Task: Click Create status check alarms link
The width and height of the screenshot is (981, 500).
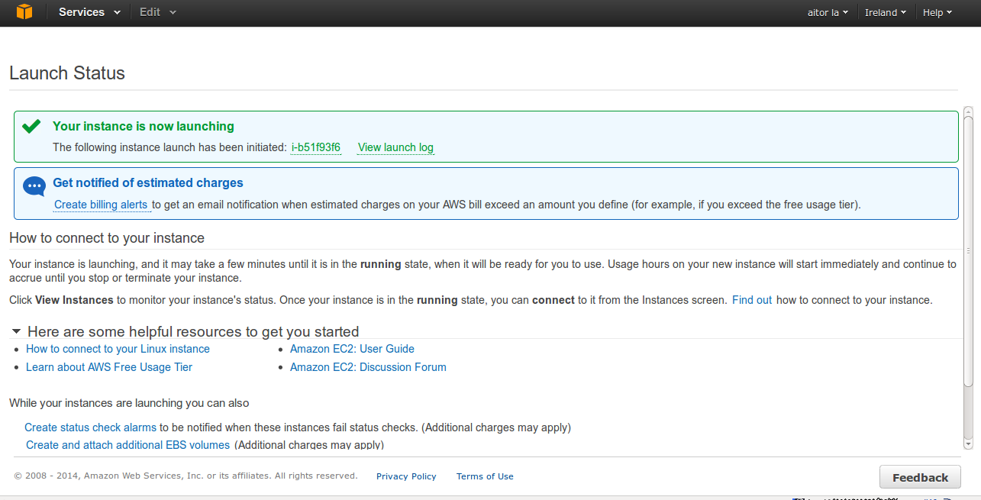Action: (x=90, y=427)
